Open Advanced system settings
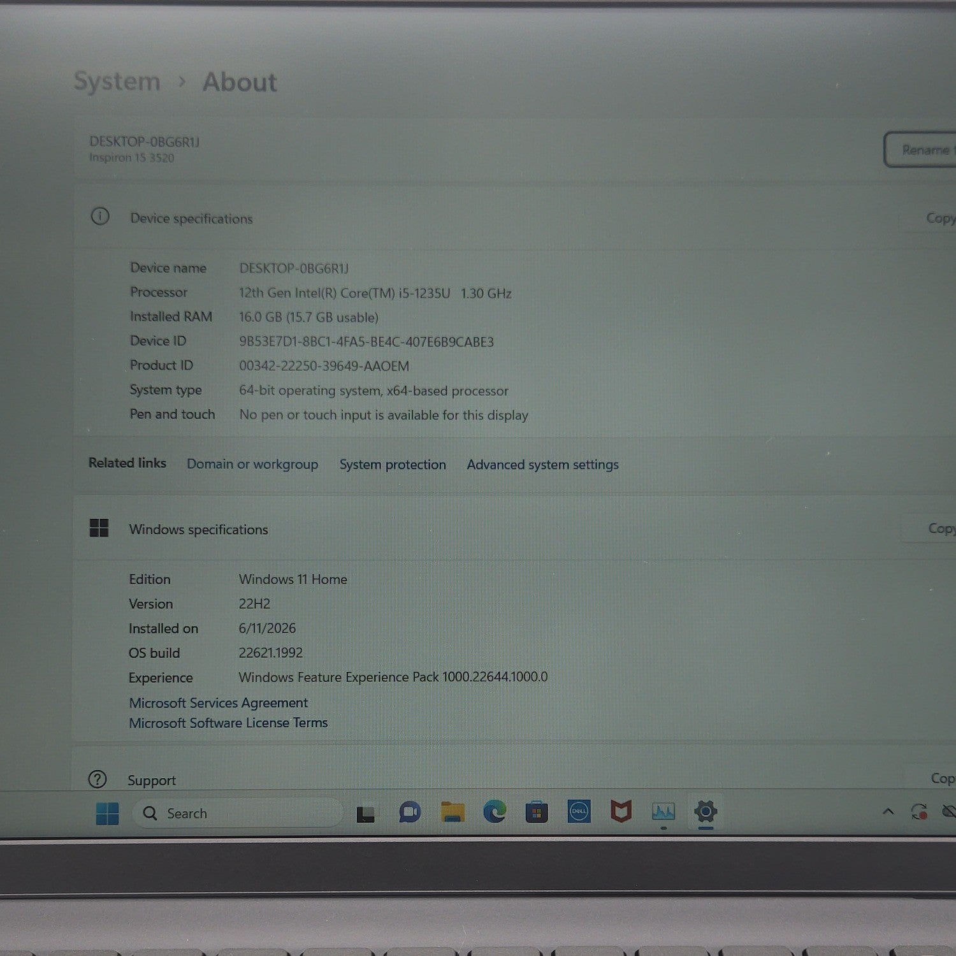 point(542,465)
